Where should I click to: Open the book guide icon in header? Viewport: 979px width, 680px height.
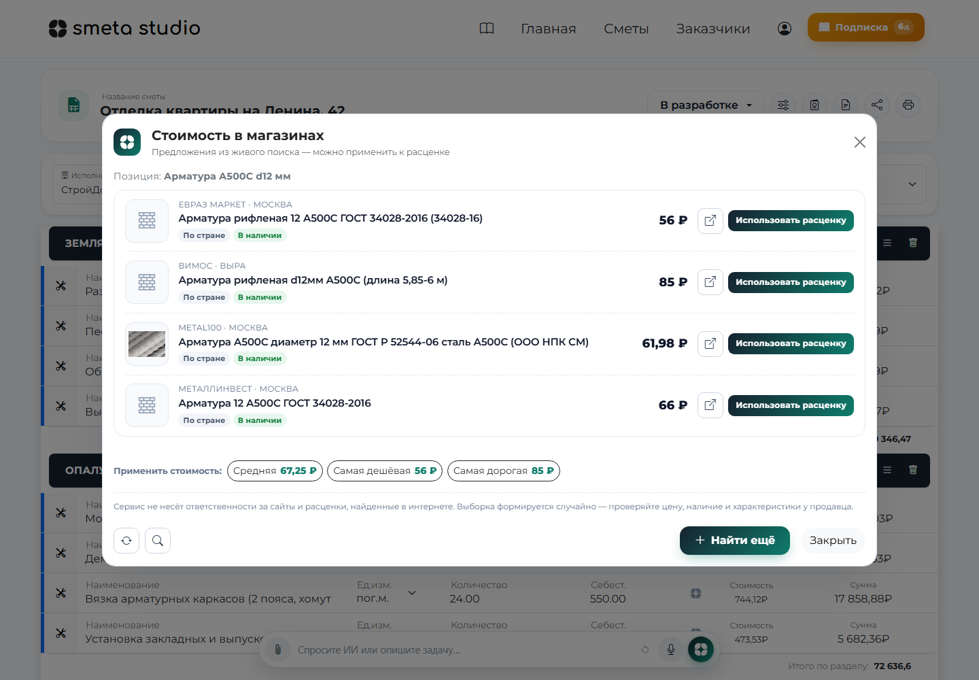[x=487, y=28]
